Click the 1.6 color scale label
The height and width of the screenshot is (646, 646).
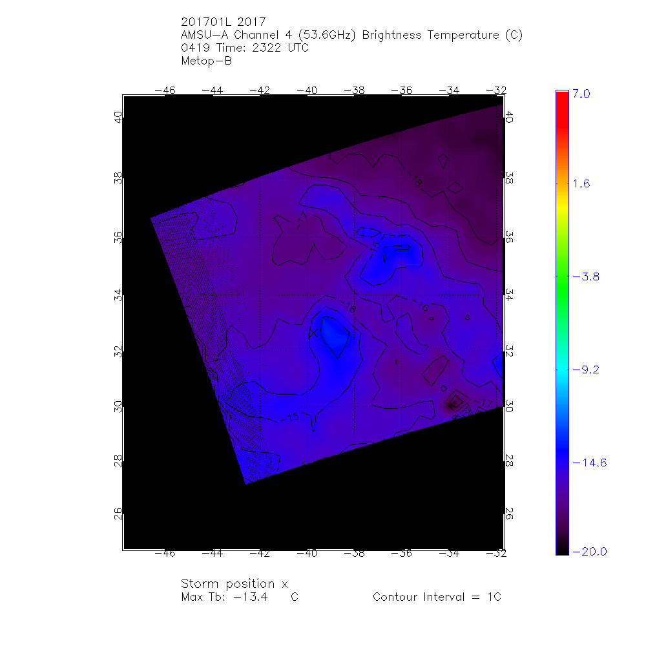click(x=581, y=183)
